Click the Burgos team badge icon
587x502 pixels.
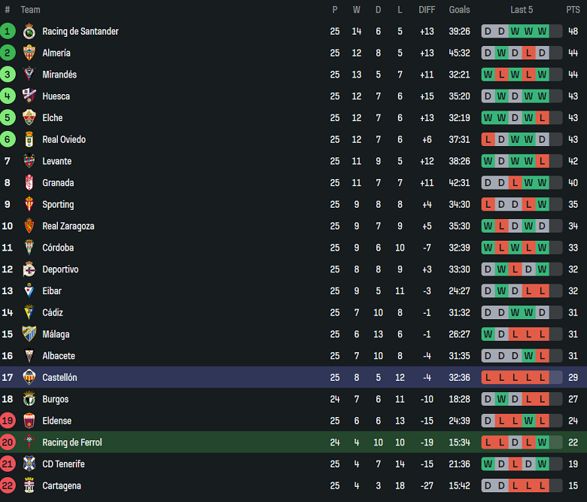click(29, 400)
